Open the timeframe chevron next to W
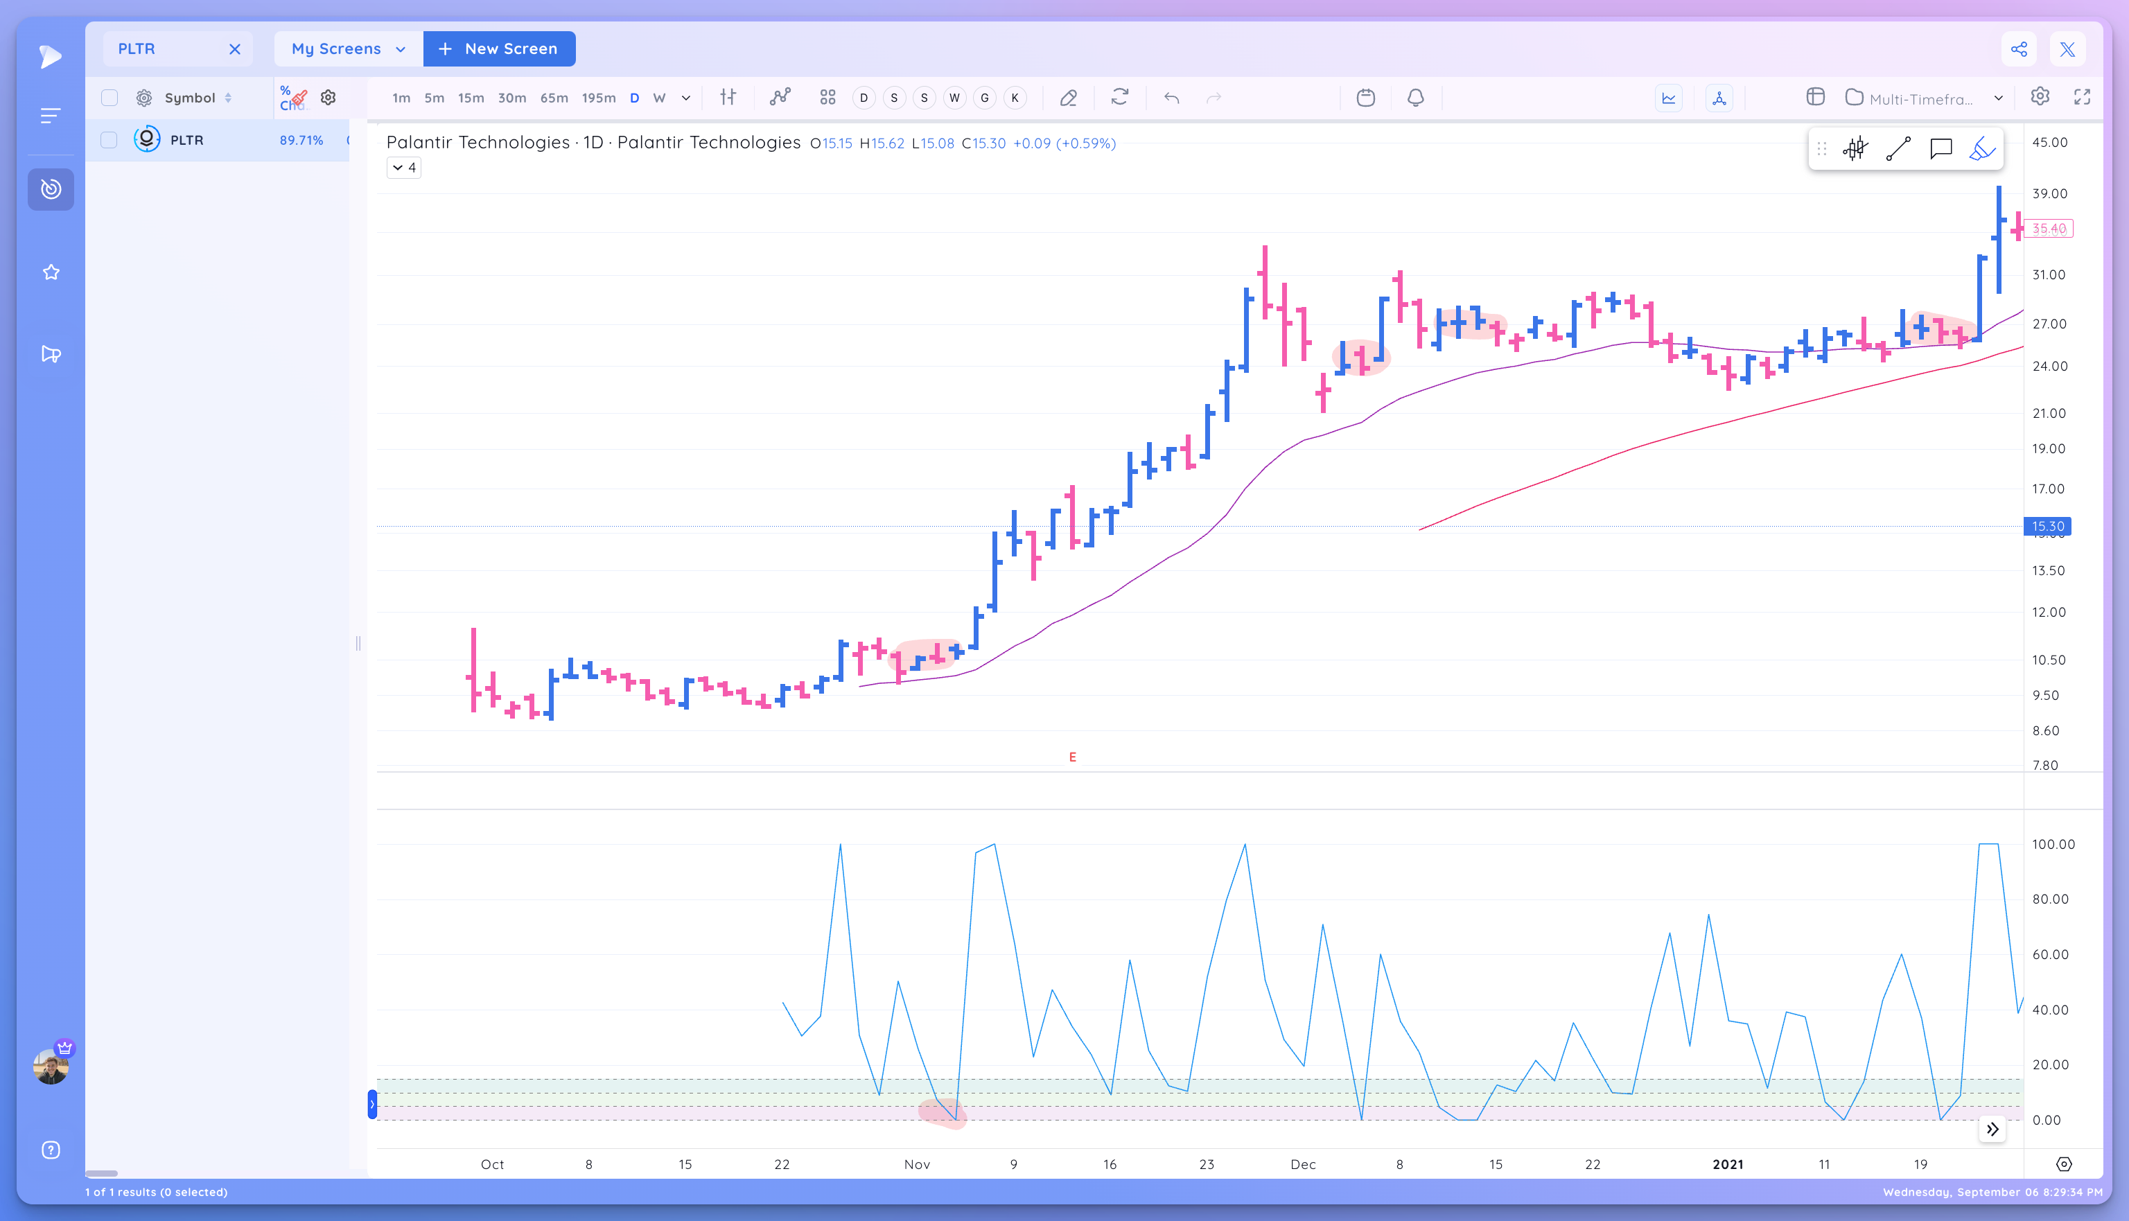Viewport: 2129px width, 1221px height. (x=686, y=98)
